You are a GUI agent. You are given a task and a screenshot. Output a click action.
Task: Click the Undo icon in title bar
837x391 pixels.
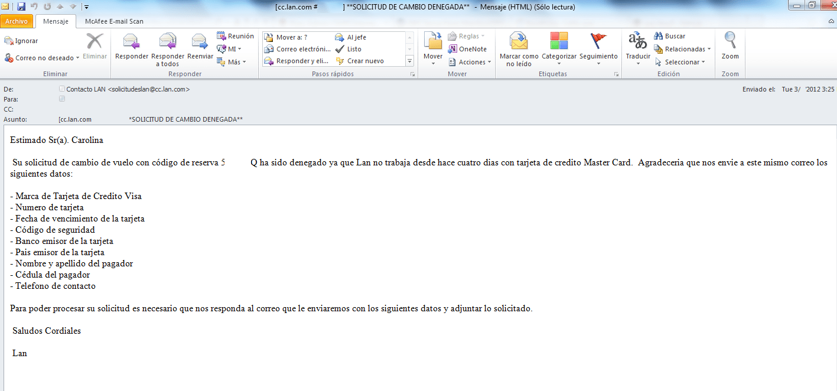[x=34, y=7]
